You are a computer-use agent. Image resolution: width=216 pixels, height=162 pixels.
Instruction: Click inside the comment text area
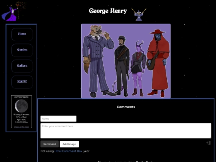click(126, 131)
